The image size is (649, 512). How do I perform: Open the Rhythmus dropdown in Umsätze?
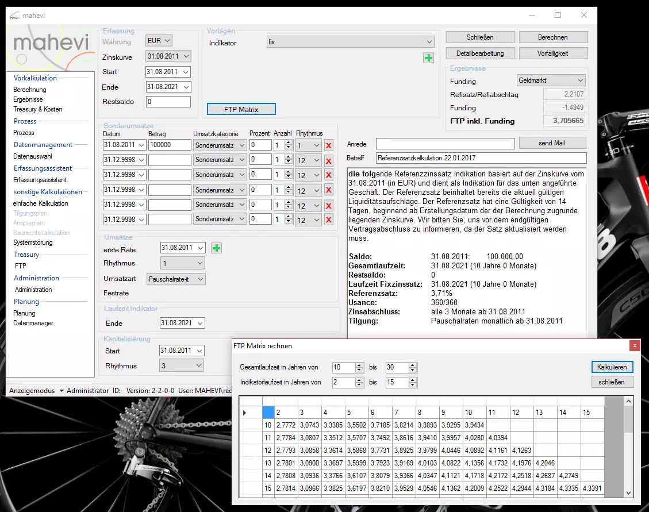point(199,263)
